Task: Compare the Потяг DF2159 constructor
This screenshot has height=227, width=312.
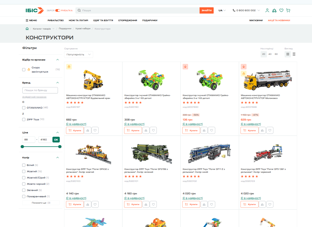Action: (146, 204)
